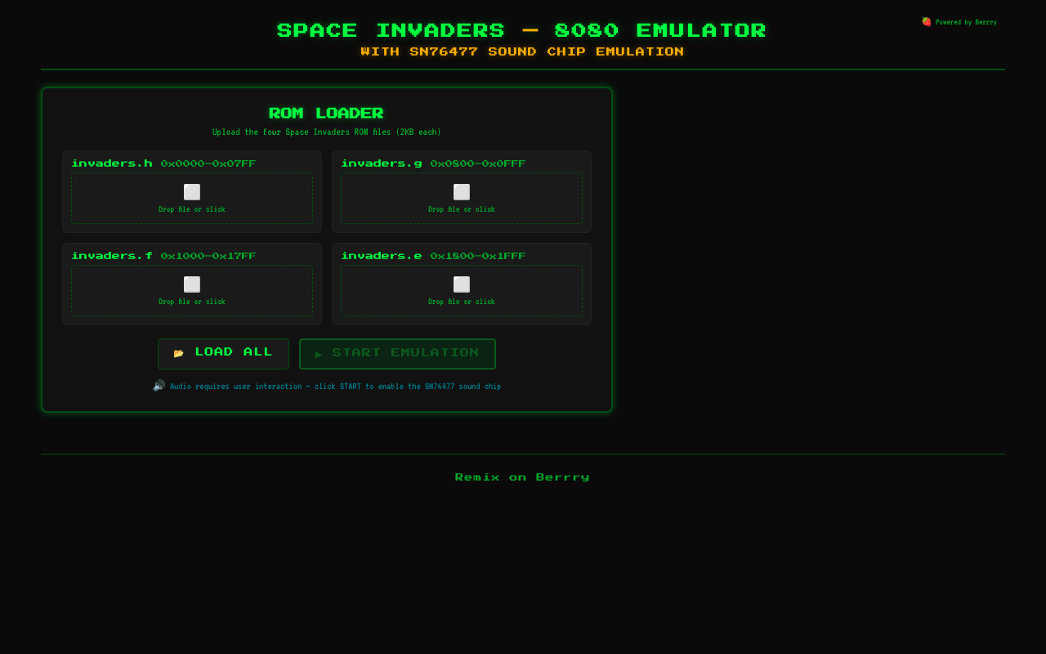
Task: Click the ROM LOADER heading
Action: tap(326, 113)
